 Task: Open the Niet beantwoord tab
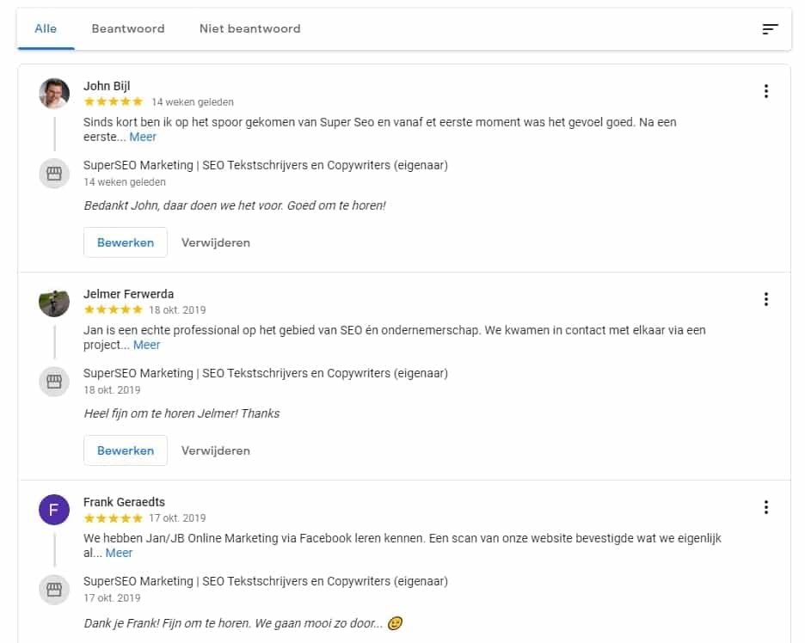[249, 28]
